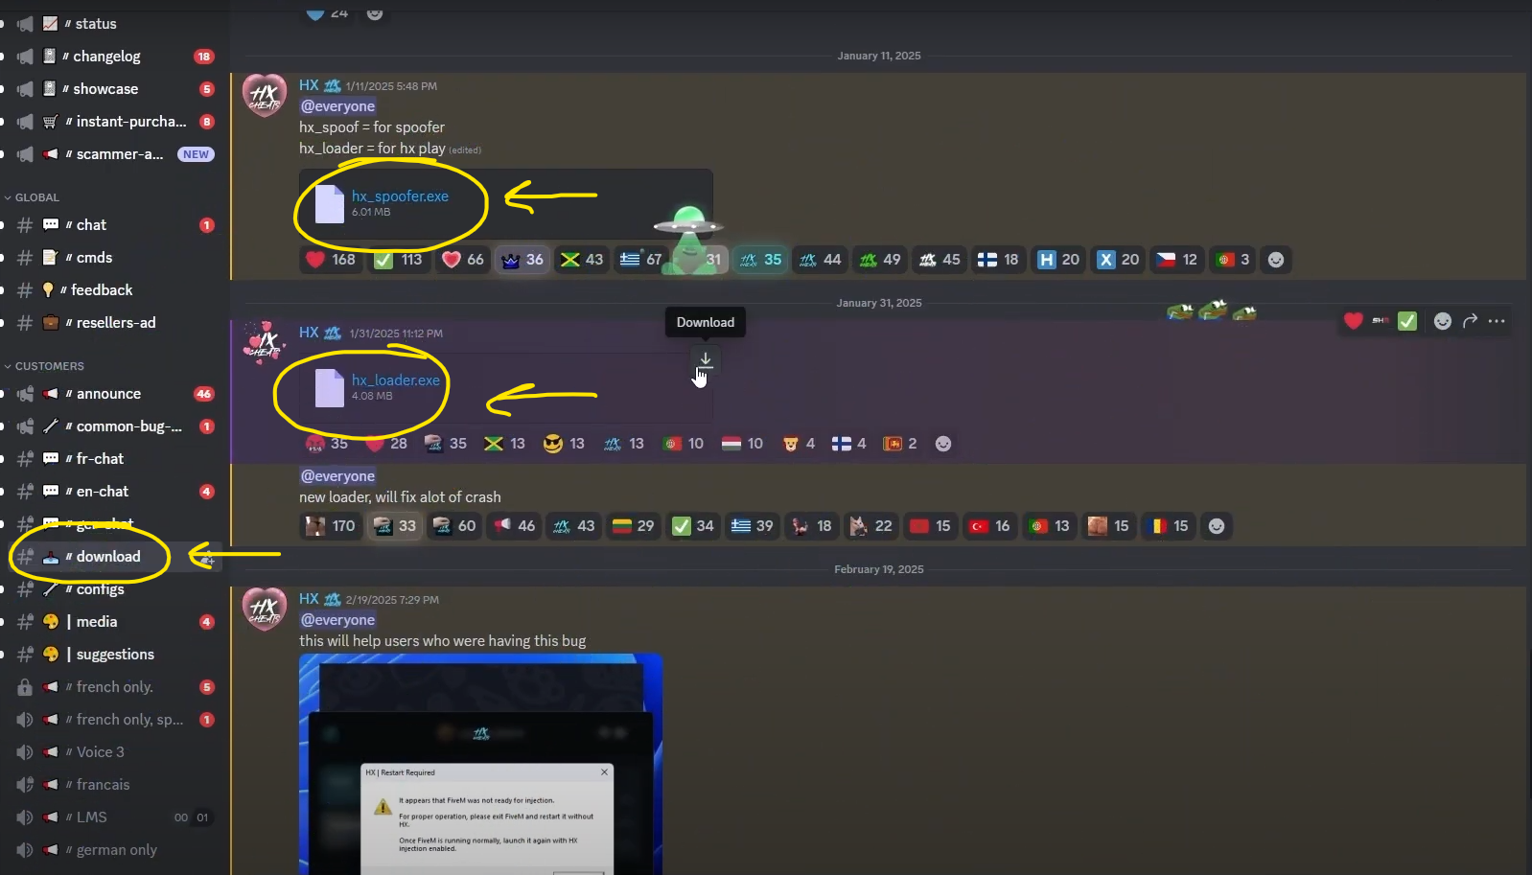Open the configs channel
The width and height of the screenshot is (1532, 875).
pyautogui.click(x=113, y=589)
